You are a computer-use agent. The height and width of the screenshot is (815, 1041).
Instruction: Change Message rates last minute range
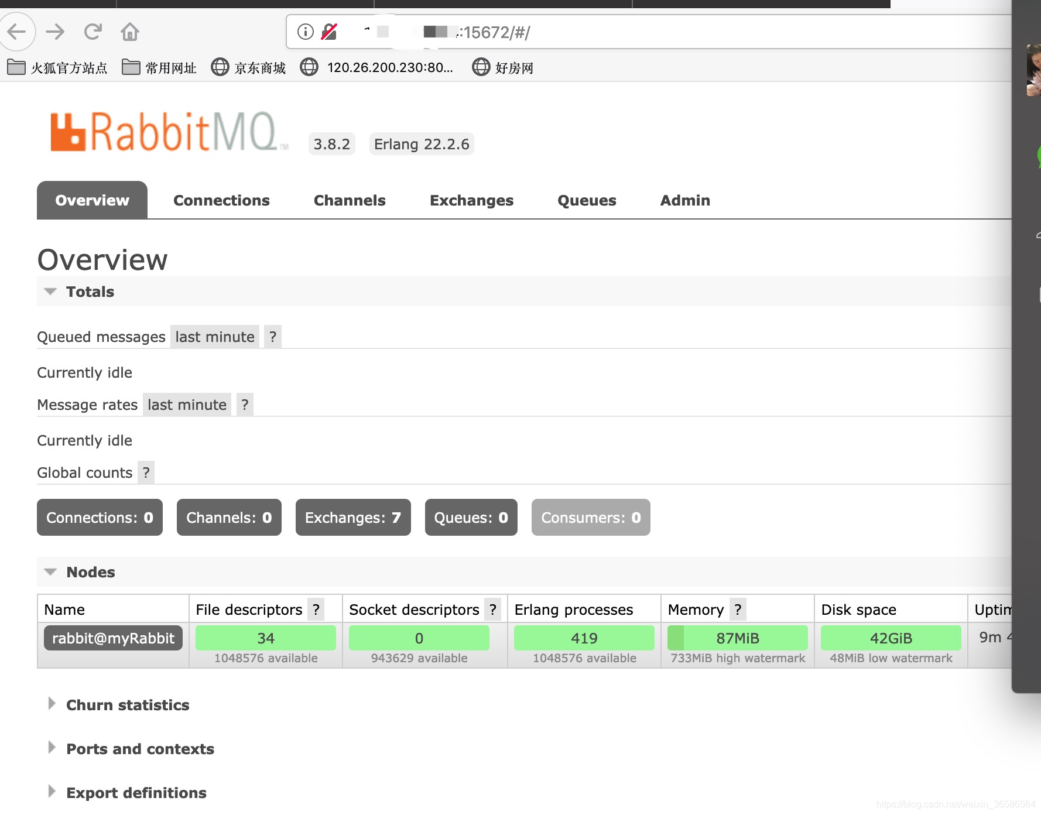[x=187, y=405]
